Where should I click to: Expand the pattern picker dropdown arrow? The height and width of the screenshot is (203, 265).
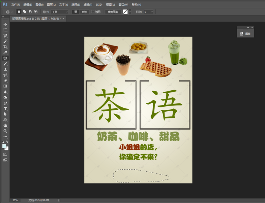pyautogui.click(x=130, y=12)
